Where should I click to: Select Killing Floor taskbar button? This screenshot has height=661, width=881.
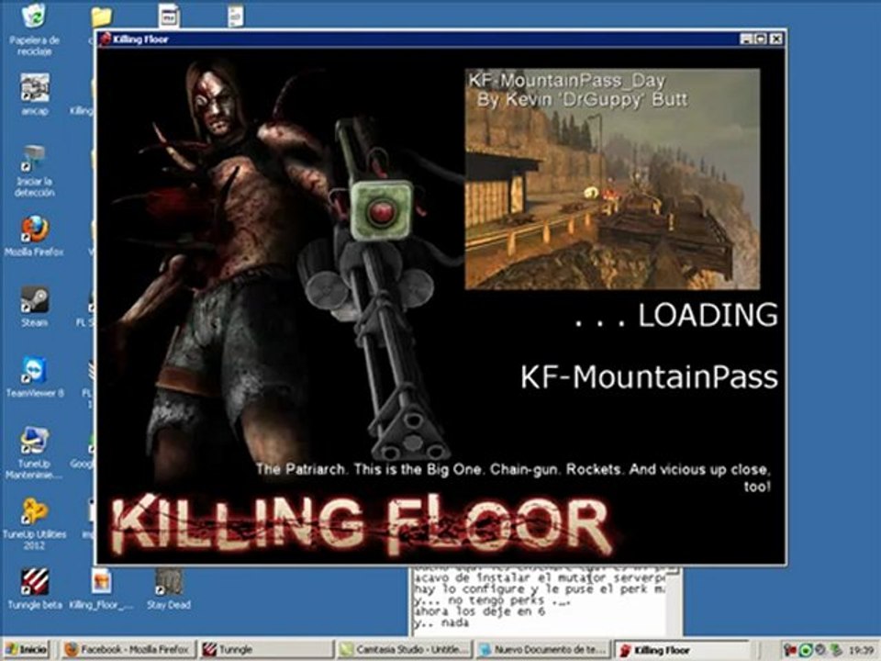click(x=681, y=650)
